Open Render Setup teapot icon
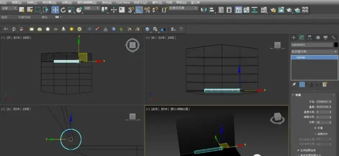 point(274,10)
